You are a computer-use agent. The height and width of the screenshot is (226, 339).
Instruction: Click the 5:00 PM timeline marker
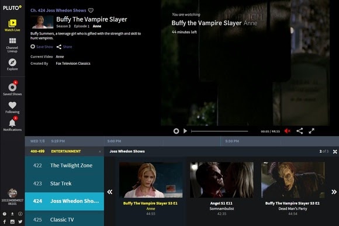[114, 141]
